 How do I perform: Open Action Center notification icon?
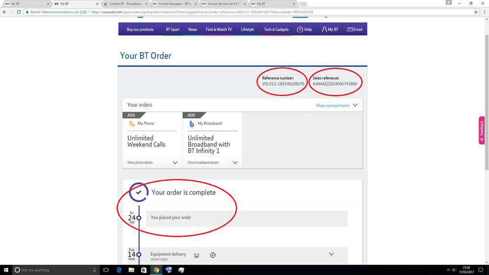coord(481,270)
